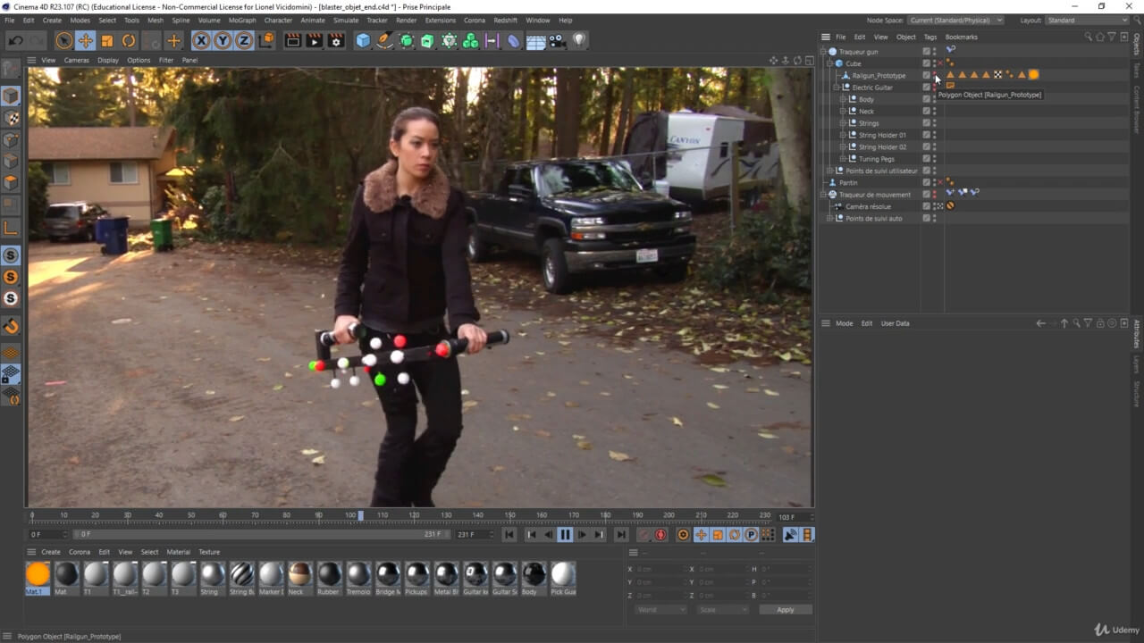Expand the Body object tree node

coord(843,99)
